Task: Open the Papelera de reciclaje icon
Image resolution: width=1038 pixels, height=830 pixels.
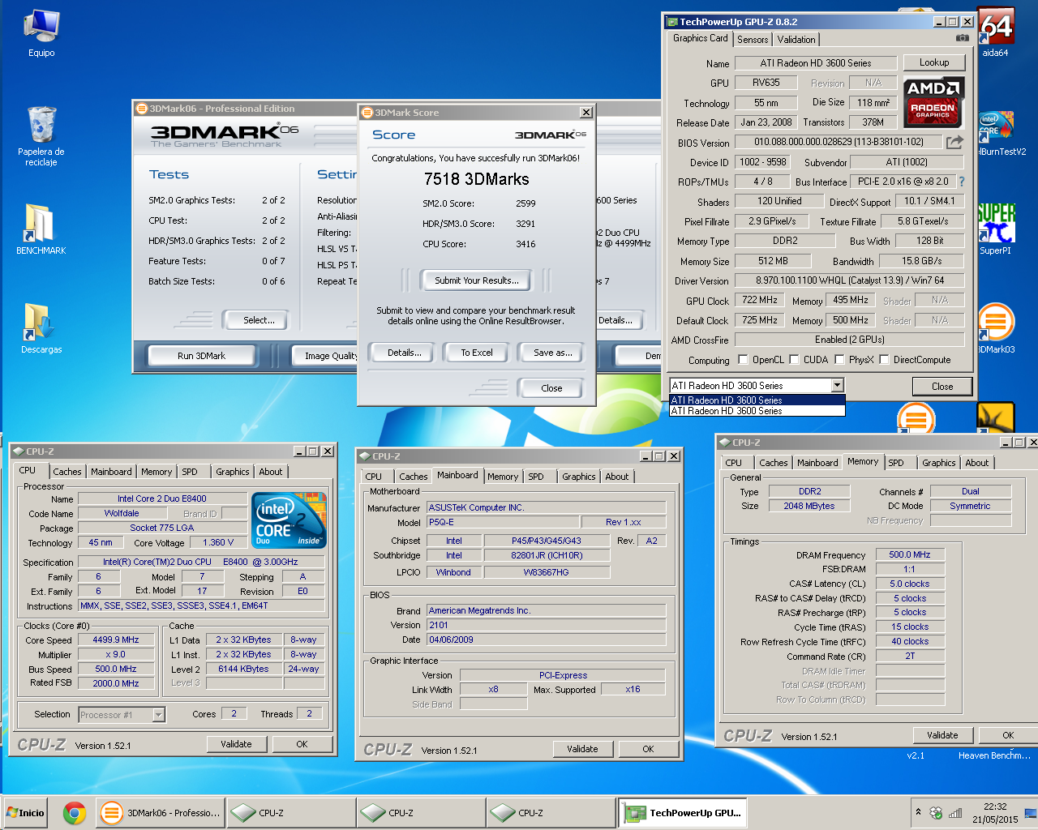Action: click(41, 135)
